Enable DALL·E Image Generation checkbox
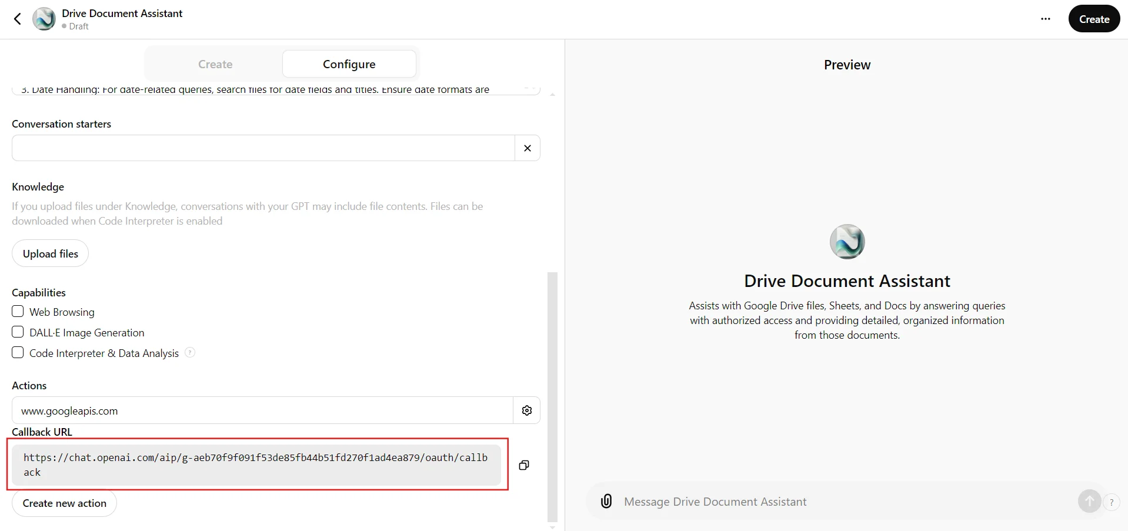 point(18,332)
